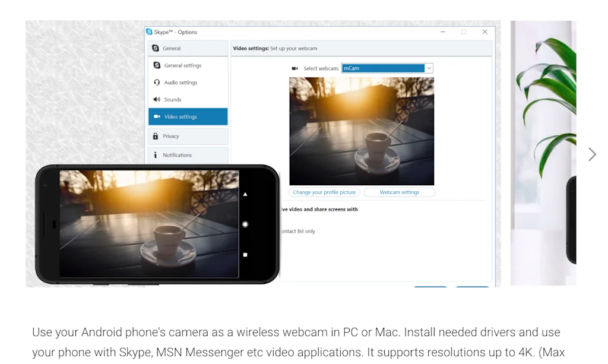Tap the phone's square recent apps button

245,255
